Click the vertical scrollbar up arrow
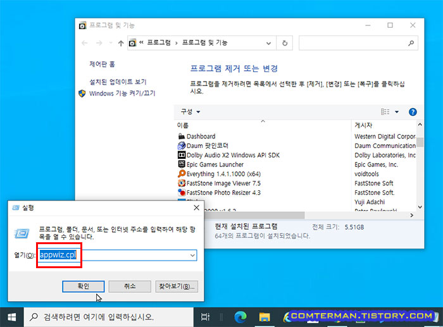The height and width of the screenshot is (327, 443). point(420,125)
